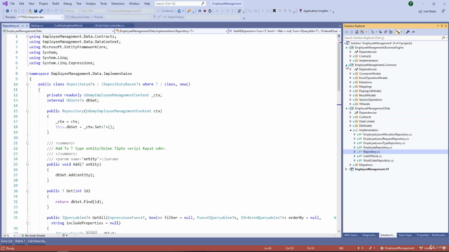Collapse the EmployeeManagement.BusinessEngine project node
The width and height of the screenshot is (449, 252).
pos(347,48)
